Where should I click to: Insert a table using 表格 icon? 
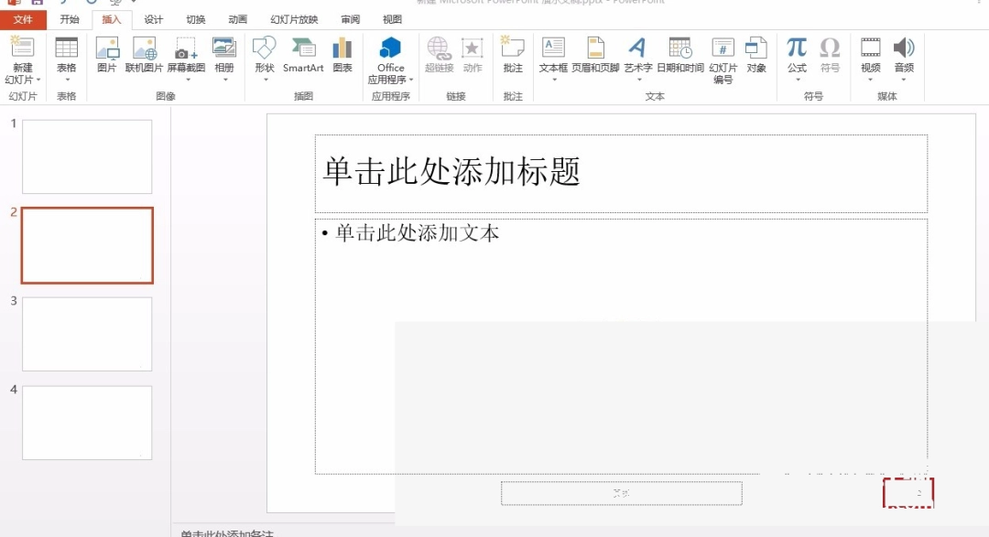tap(66, 48)
